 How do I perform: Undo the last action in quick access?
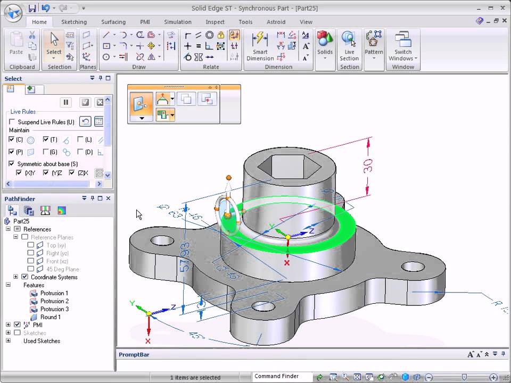point(46,8)
